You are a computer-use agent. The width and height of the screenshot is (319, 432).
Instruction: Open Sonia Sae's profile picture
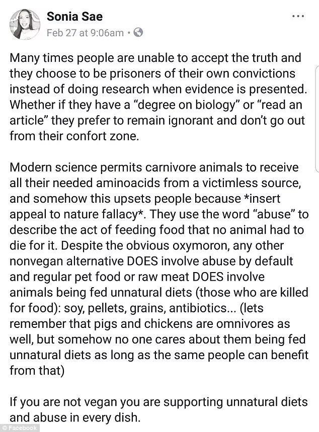tap(25, 24)
